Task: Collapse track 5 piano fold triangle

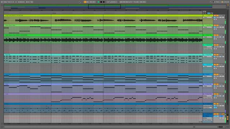Action: tap(204, 54)
